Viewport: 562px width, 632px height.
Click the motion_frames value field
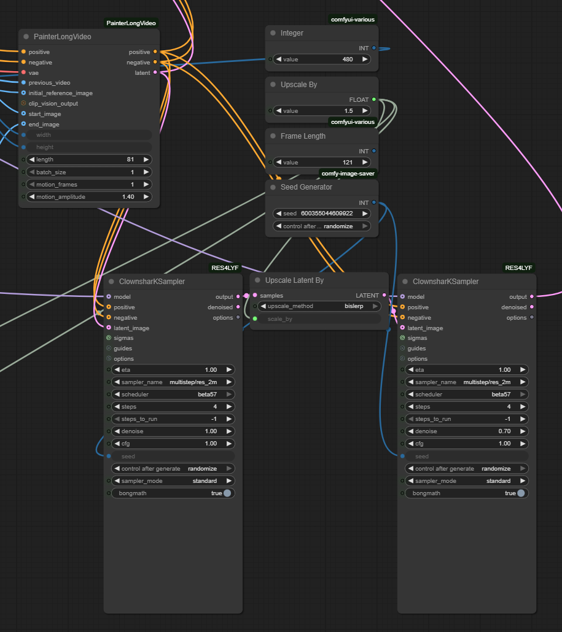89,185
